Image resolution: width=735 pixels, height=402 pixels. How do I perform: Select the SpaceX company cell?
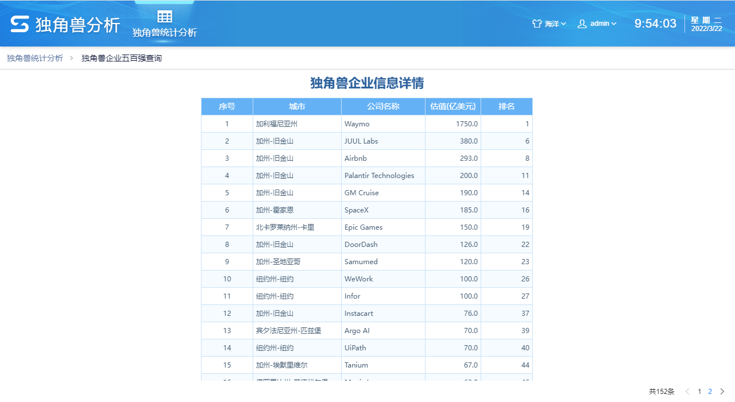pyautogui.click(x=383, y=210)
